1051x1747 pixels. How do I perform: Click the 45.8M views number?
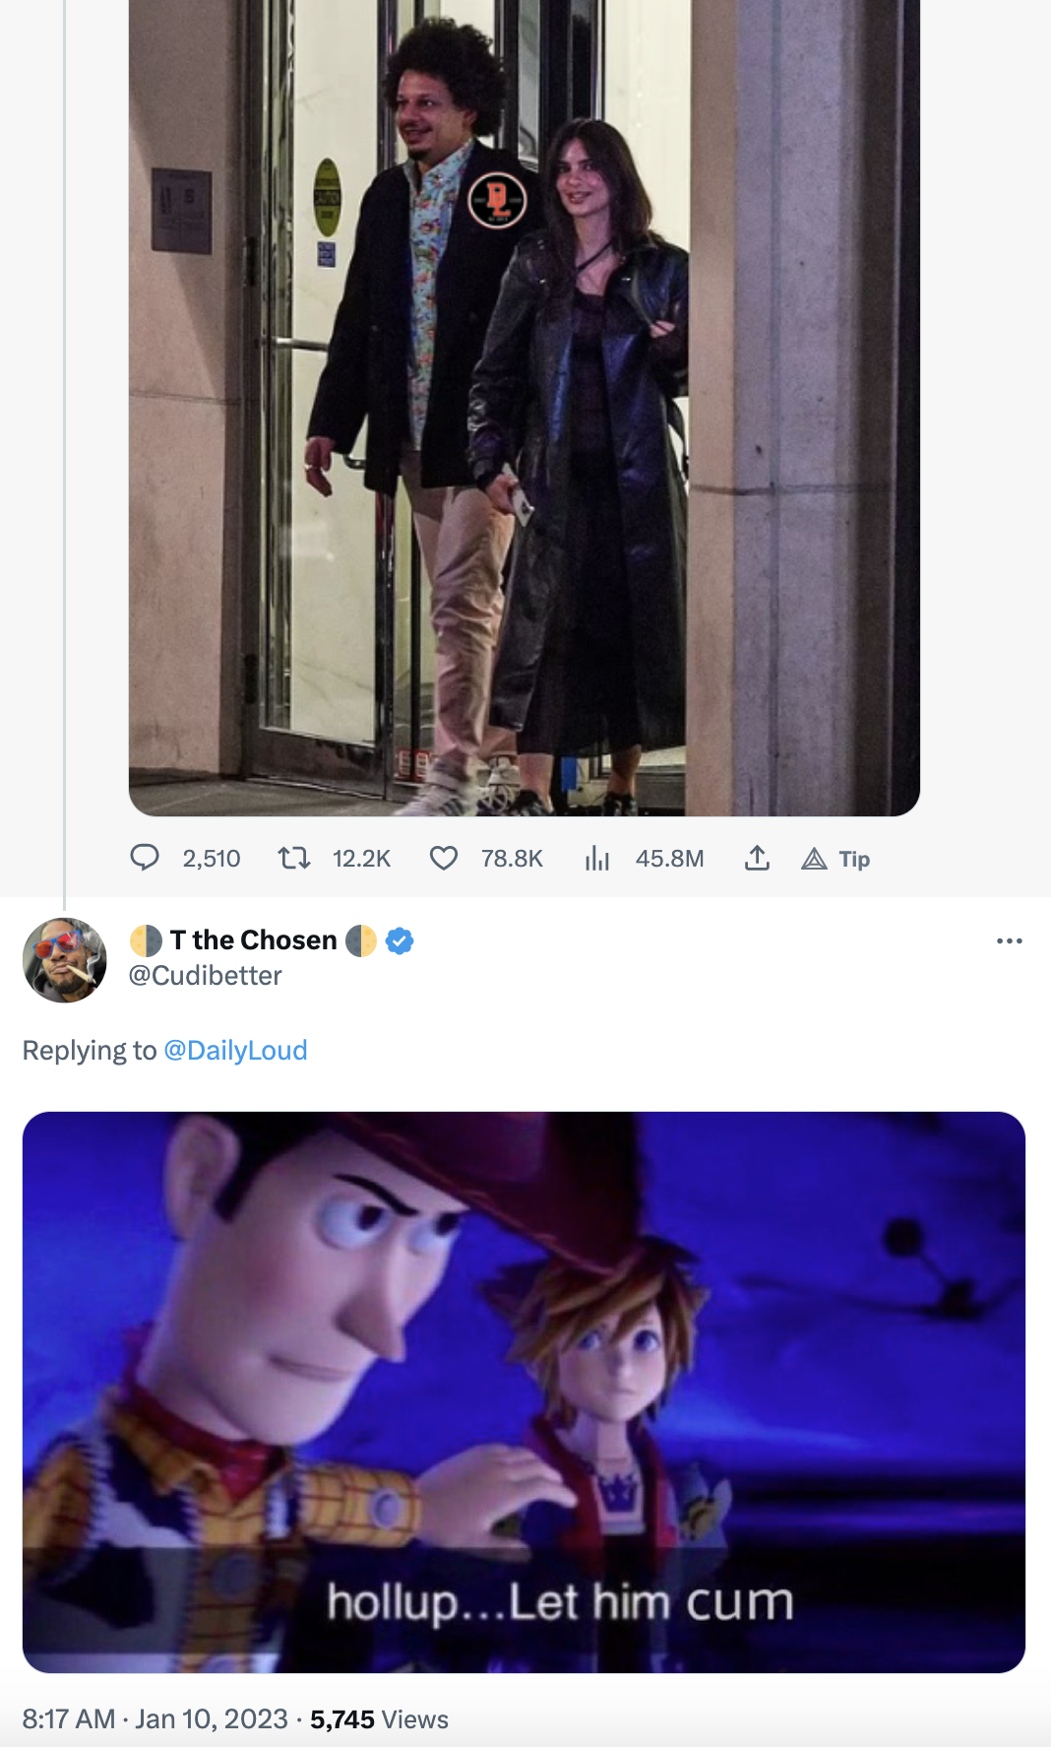pos(669,859)
